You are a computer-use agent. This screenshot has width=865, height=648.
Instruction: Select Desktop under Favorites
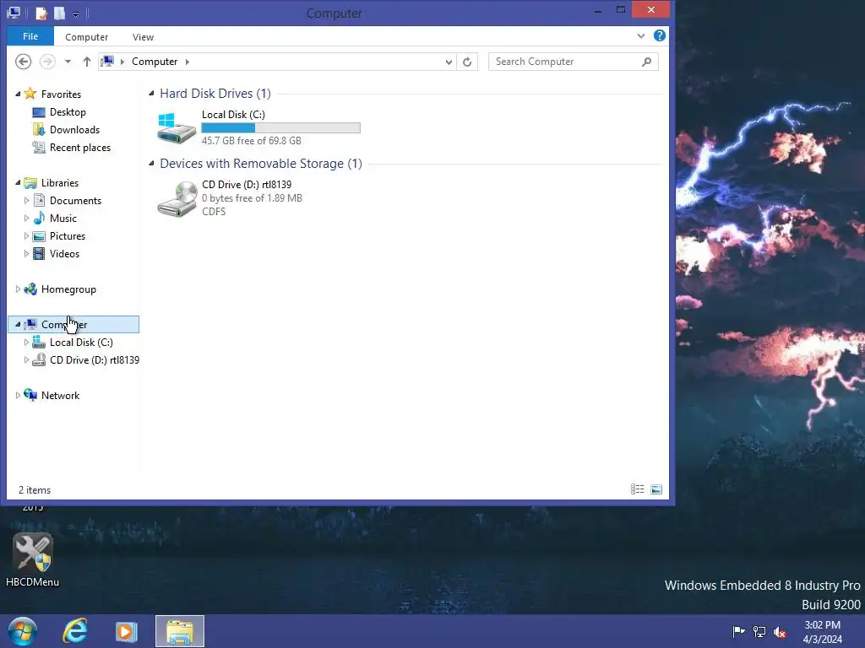click(x=68, y=112)
